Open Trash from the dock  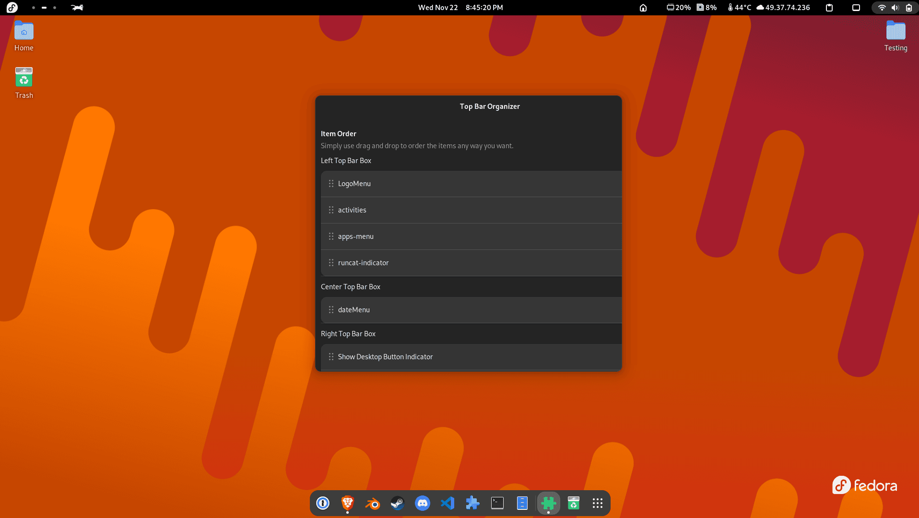point(574,503)
